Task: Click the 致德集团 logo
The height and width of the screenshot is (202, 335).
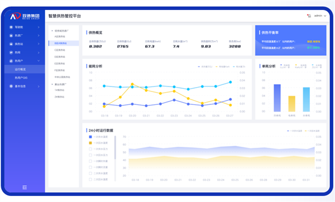Action: point(25,16)
